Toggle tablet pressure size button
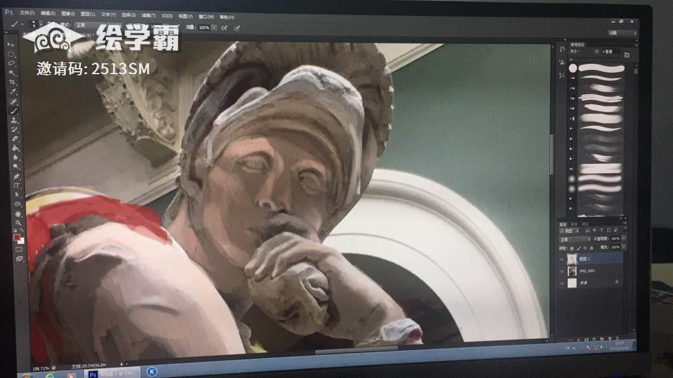673x378 pixels. (x=237, y=28)
